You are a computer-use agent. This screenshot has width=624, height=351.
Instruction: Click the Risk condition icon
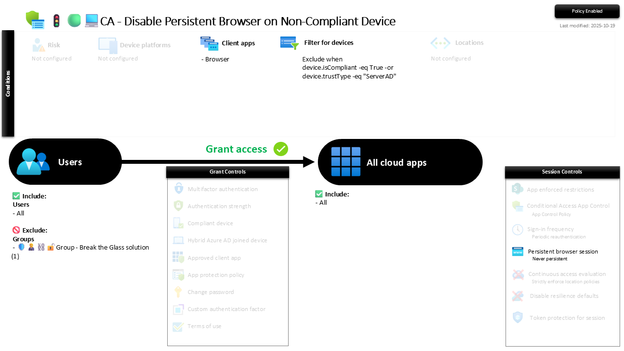(x=39, y=45)
